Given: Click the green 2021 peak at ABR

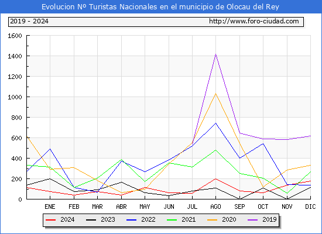Looking at the screenshot, I should 121,160.
